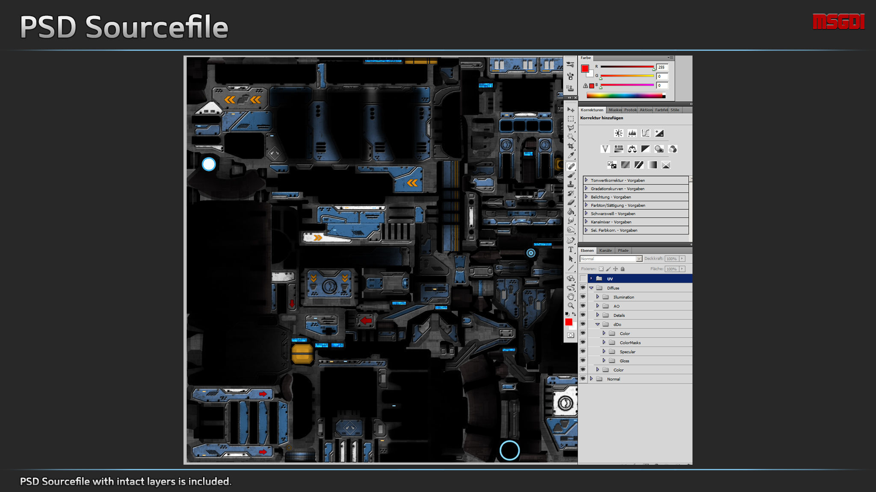Select the Crop tool
Image resolution: width=876 pixels, height=492 pixels.
point(571,146)
